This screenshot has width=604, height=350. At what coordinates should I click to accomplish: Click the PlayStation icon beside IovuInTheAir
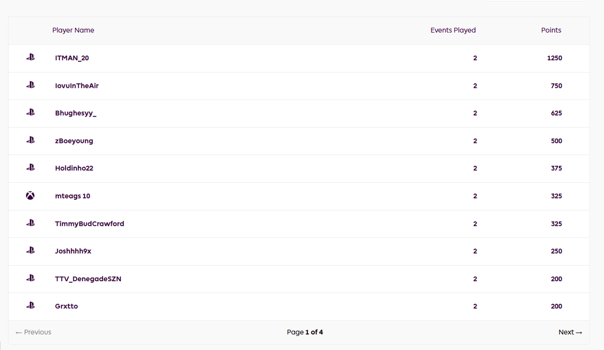click(30, 85)
